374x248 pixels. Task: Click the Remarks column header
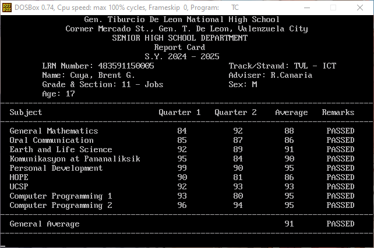[338, 113]
